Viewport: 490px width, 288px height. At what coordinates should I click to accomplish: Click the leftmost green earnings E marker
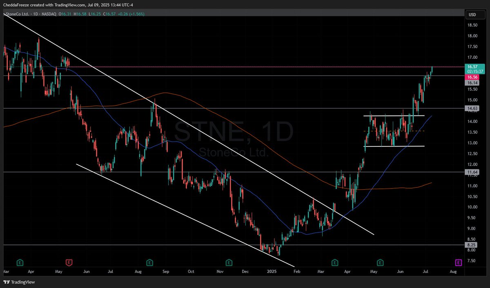(x=20, y=262)
